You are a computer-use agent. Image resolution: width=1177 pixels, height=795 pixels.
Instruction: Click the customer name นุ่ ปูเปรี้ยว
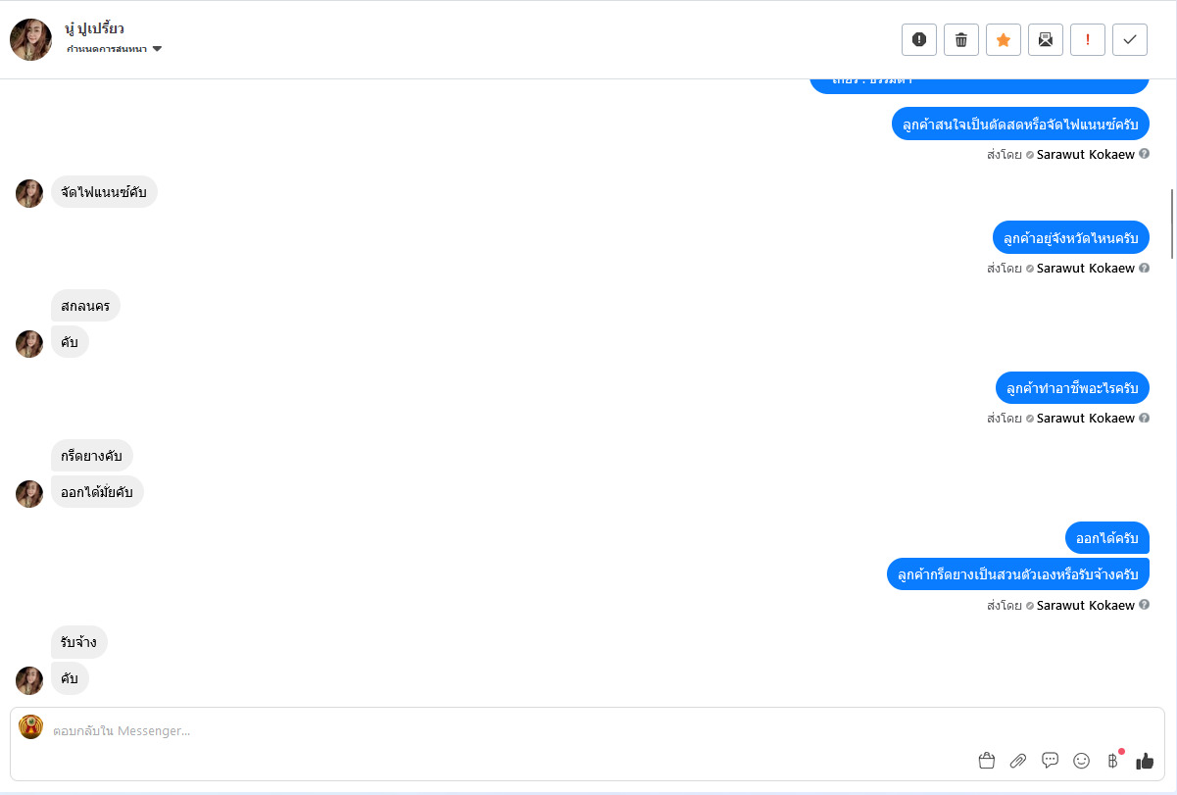94,28
